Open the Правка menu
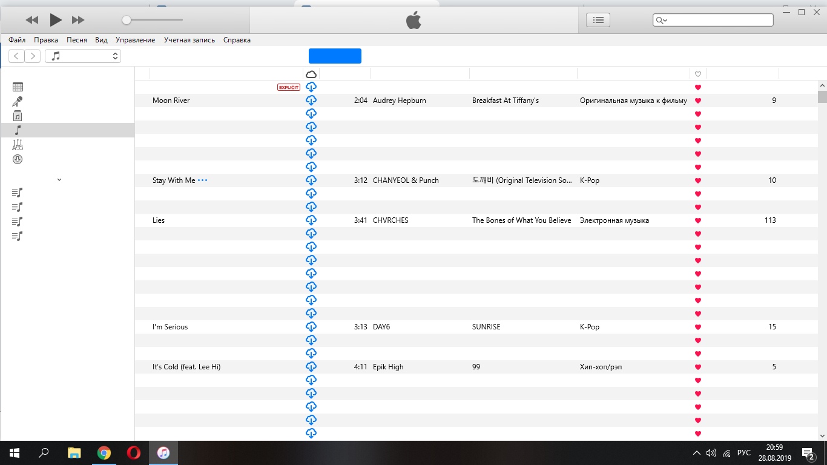The height and width of the screenshot is (465, 827). pos(46,40)
